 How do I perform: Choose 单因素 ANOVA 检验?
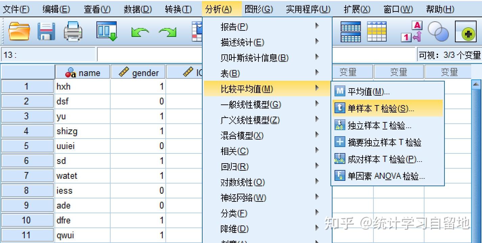[x=382, y=176]
